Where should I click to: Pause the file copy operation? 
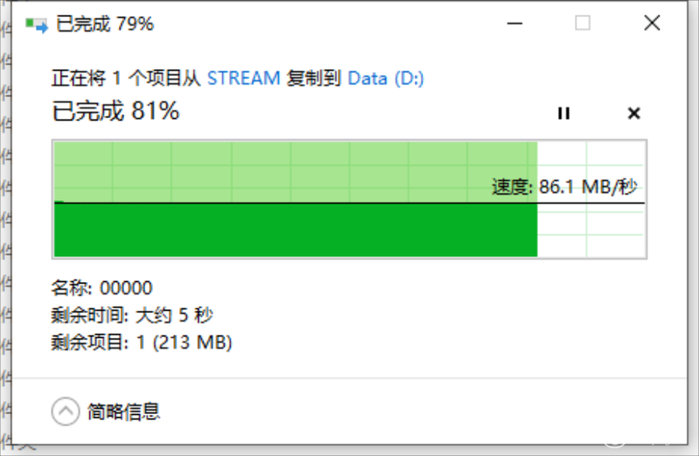tap(564, 114)
